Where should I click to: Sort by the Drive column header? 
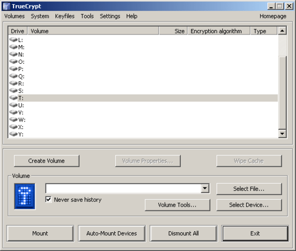(x=18, y=31)
